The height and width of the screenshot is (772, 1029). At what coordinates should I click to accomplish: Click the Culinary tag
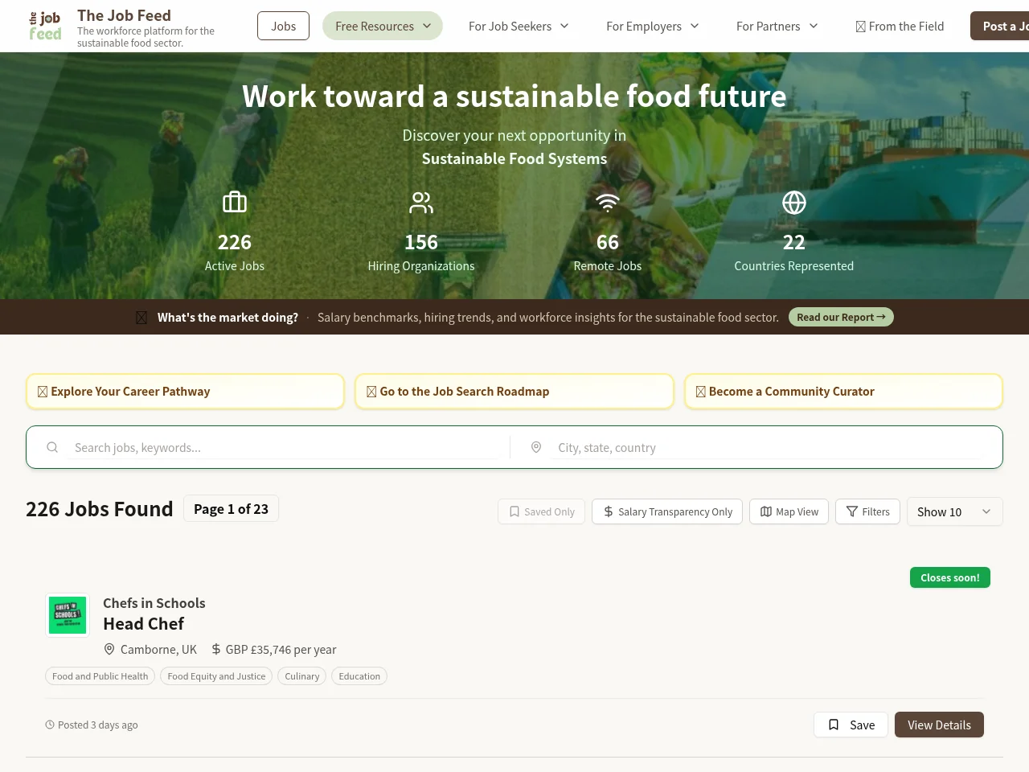pyautogui.click(x=301, y=676)
